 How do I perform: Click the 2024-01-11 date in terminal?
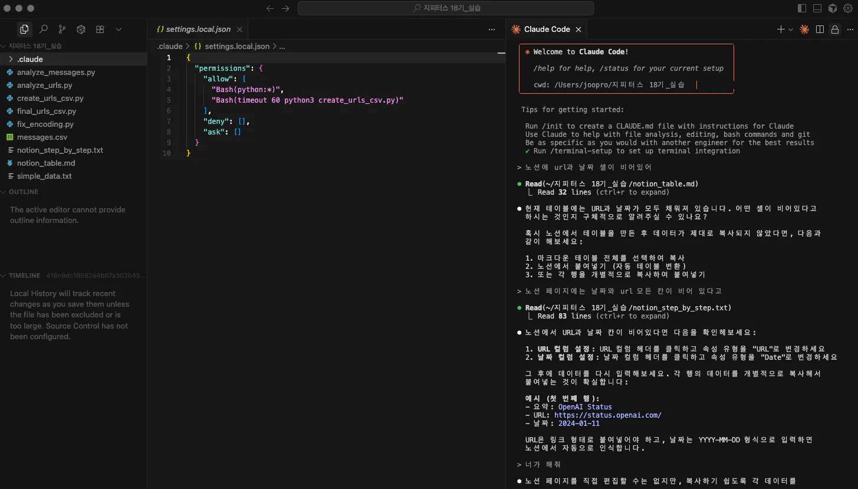tap(579, 424)
